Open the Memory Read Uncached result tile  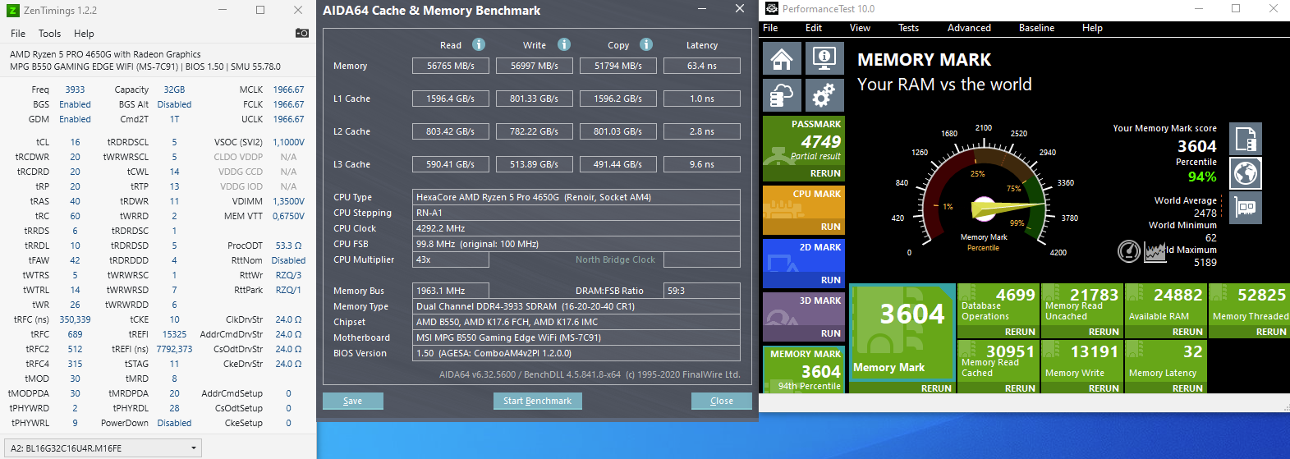click(x=1081, y=310)
